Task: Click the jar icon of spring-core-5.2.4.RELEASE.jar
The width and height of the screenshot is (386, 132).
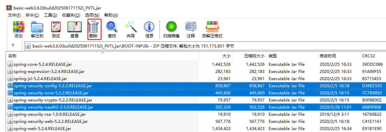Action: point(10,64)
